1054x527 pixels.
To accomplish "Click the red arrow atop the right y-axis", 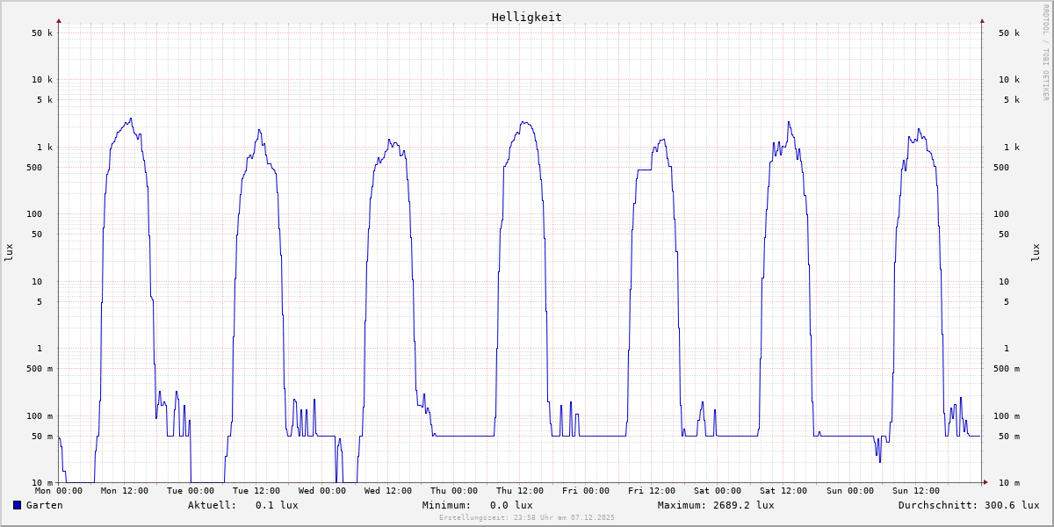I will (982, 20).
